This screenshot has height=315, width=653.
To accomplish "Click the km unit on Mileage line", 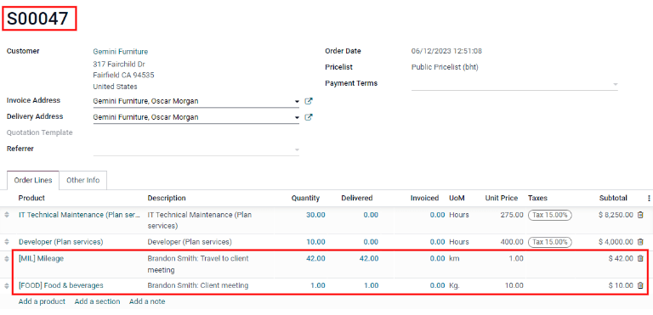I will point(453,258).
